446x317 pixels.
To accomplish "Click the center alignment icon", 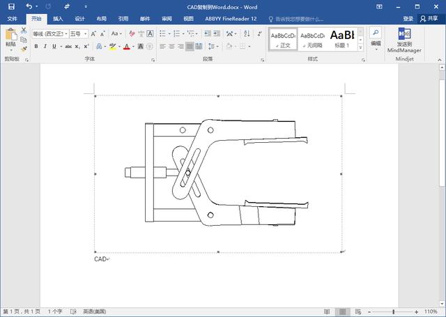I will pyautogui.click(x=171, y=47).
